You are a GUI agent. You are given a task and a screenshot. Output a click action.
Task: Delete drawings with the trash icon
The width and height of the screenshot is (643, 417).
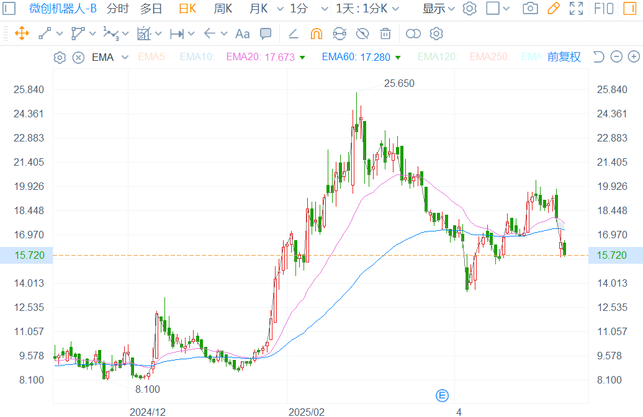pos(385,34)
